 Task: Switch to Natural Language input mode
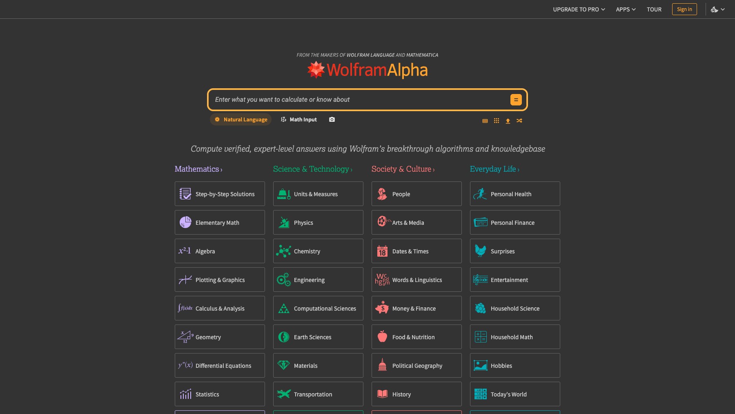pyautogui.click(x=241, y=120)
